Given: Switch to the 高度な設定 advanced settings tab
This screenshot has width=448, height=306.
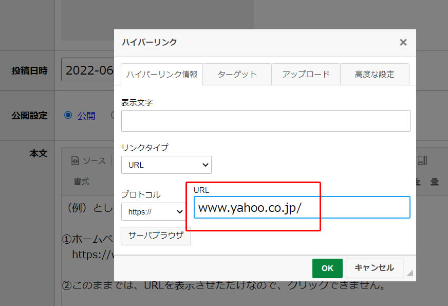Looking at the screenshot, I should tap(375, 74).
